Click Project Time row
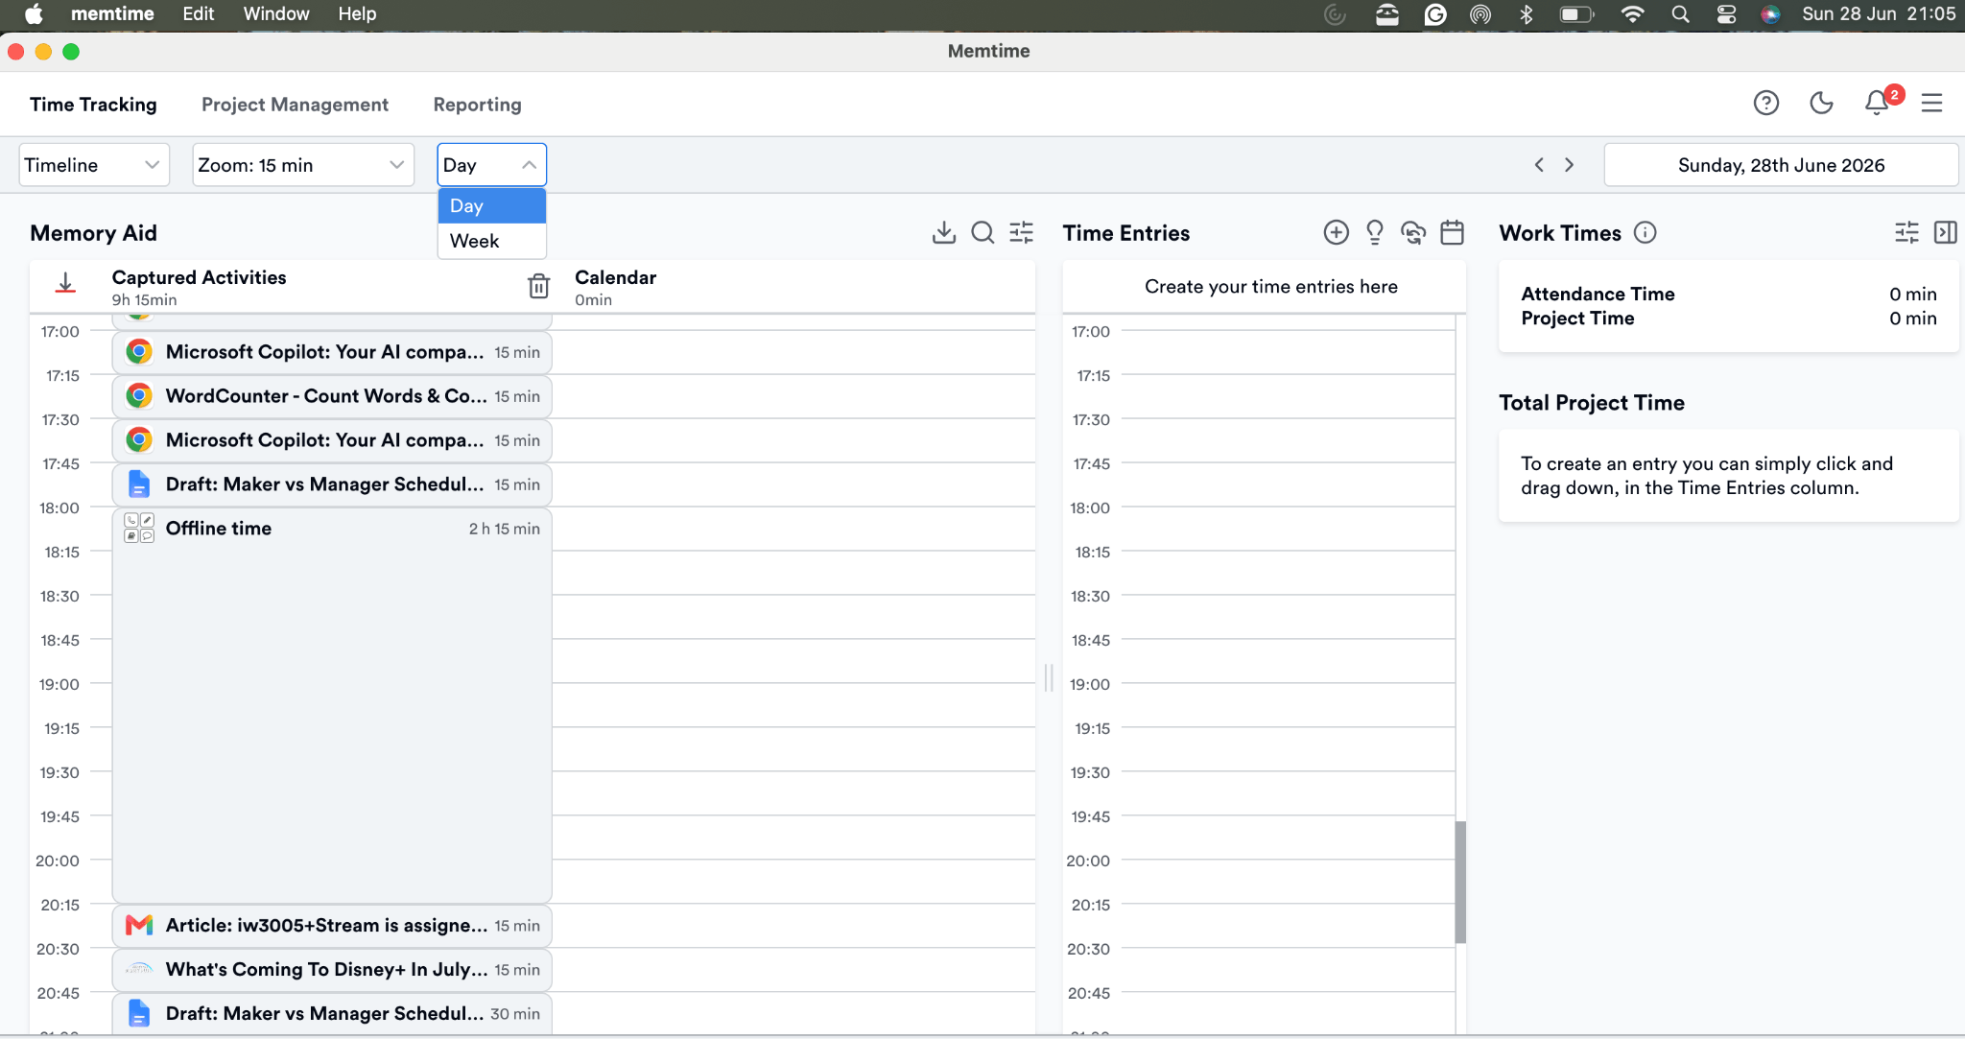Image resolution: width=1965 pixels, height=1039 pixels. [1728, 318]
